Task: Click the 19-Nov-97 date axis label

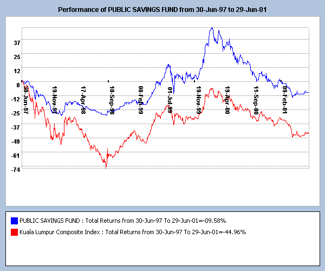Action: point(55,100)
